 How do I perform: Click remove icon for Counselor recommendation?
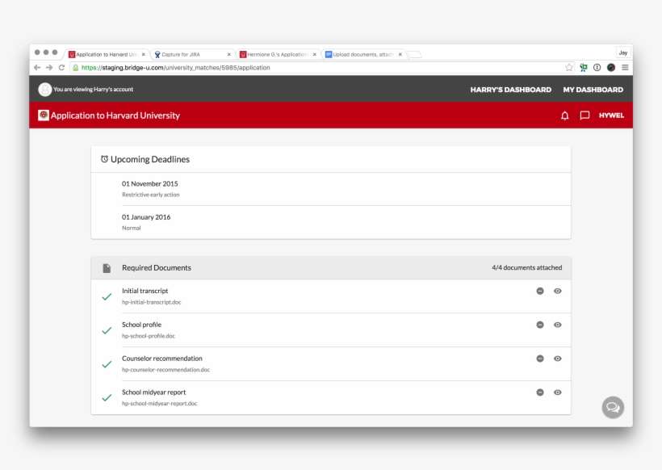540,359
